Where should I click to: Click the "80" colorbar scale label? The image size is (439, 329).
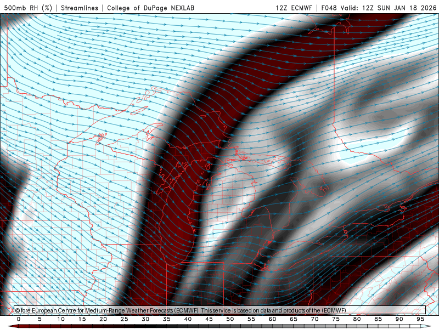point(357,319)
